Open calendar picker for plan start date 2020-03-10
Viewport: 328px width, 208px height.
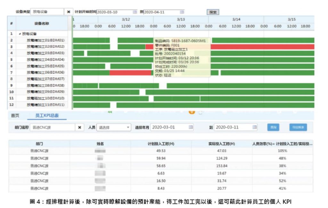click(135, 12)
